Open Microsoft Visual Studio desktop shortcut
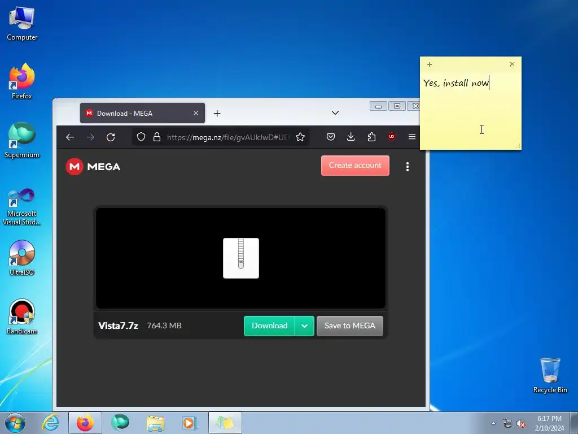 point(22,207)
